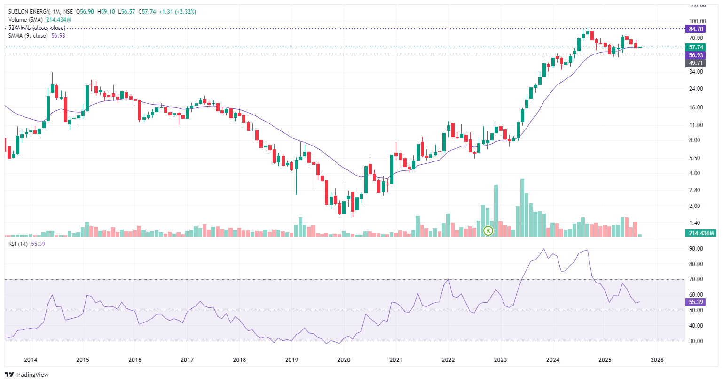The width and height of the screenshot is (723, 383).
Task: Click the 2016 label on the time axis
Action: click(x=135, y=360)
